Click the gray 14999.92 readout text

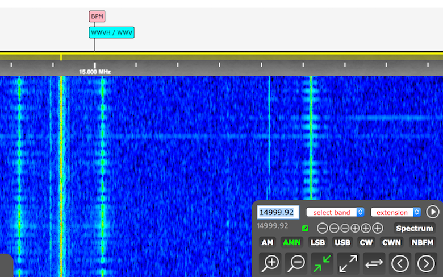(273, 226)
